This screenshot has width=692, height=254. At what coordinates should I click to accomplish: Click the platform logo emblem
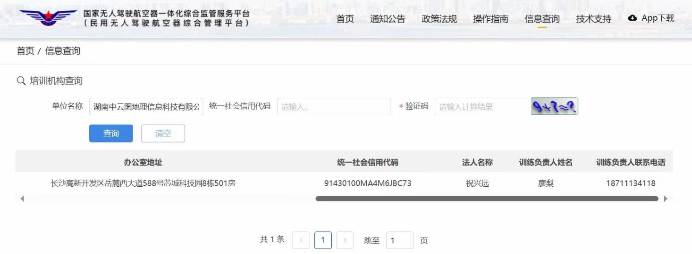point(48,18)
